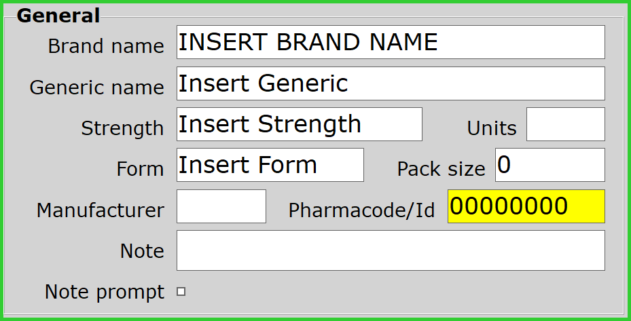Focus the empty Manufacturer box
This screenshot has height=321, width=631.
coord(221,206)
